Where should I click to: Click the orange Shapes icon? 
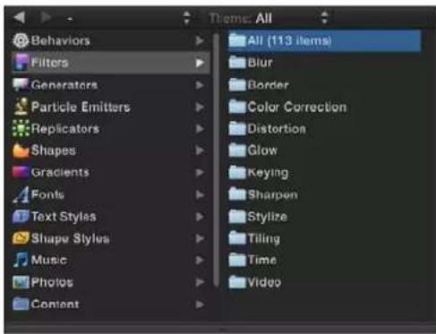[x=21, y=150]
